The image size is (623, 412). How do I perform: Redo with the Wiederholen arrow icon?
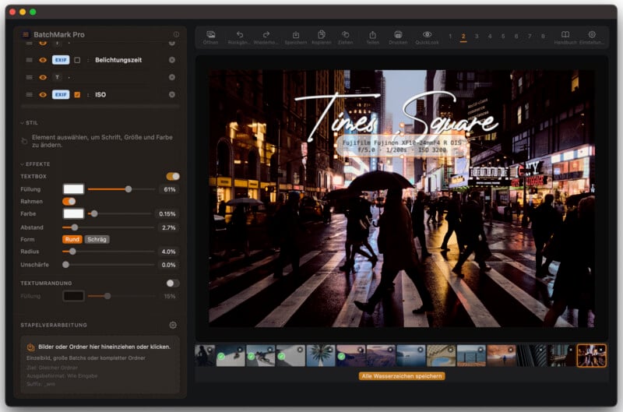[266, 35]
